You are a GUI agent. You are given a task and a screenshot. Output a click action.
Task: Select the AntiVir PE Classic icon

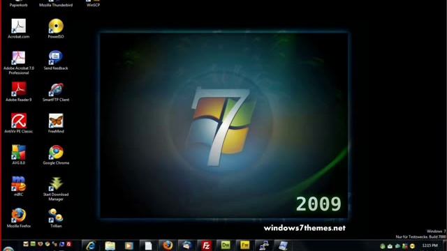coord(19,121)
